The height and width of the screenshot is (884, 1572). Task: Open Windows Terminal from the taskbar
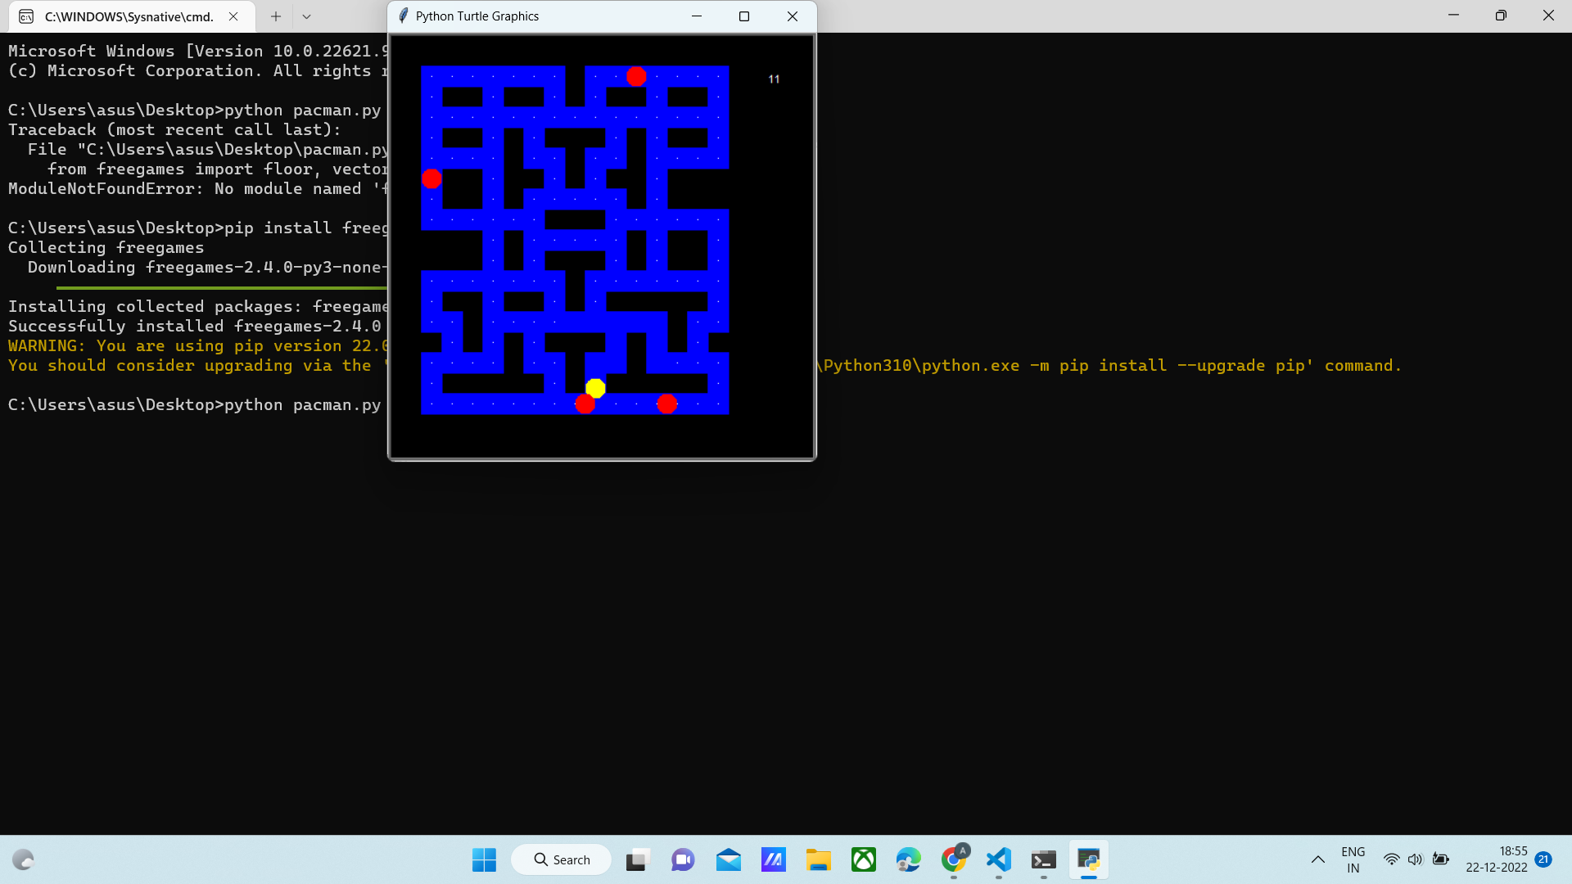tap(1043, 859)
